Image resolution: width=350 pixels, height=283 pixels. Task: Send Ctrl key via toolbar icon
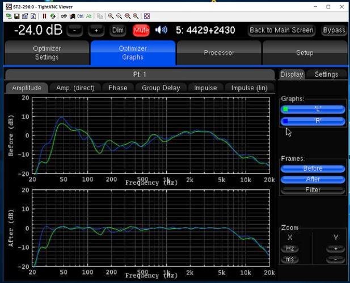81,16
